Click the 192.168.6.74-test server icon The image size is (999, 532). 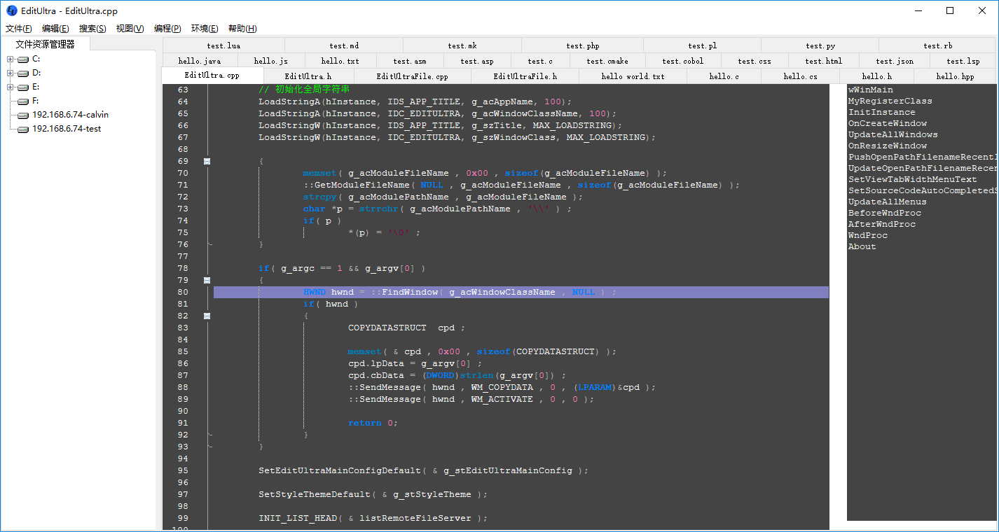(23, 129)
